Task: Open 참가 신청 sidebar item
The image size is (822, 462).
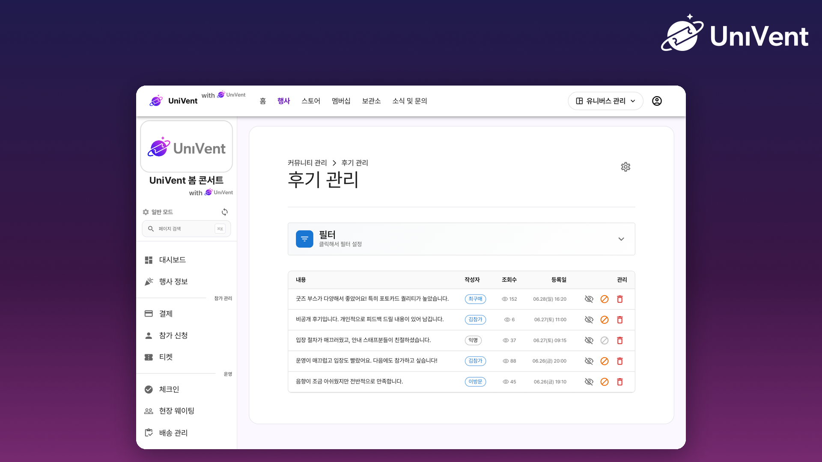Action: click(186, 335)
